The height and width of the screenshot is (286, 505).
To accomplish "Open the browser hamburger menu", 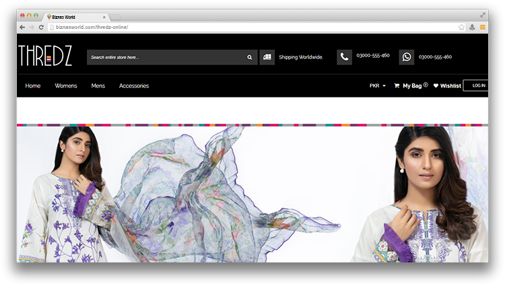I will pyautogui.click(x=483, y=28).
